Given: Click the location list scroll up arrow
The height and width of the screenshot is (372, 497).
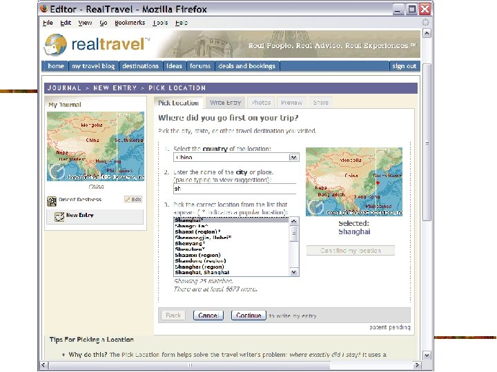Looking at the screenshot, I should click(294, 221).
